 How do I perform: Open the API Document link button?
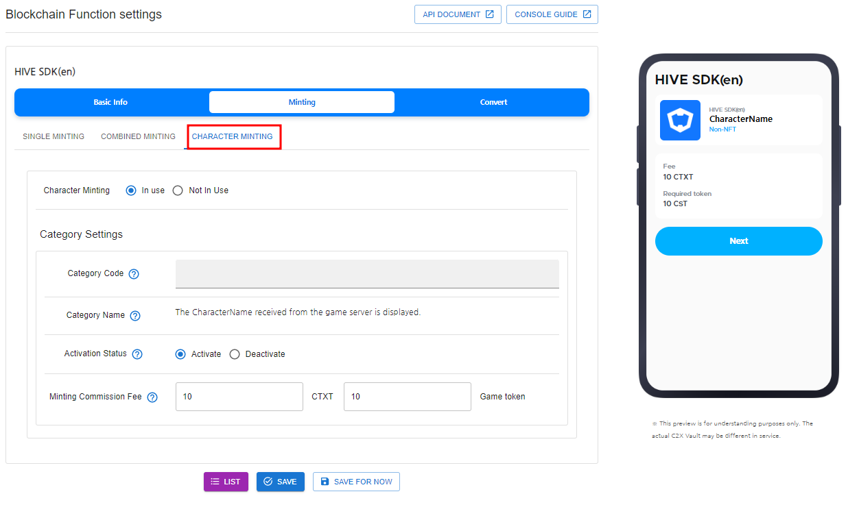(x=458, y=14)
